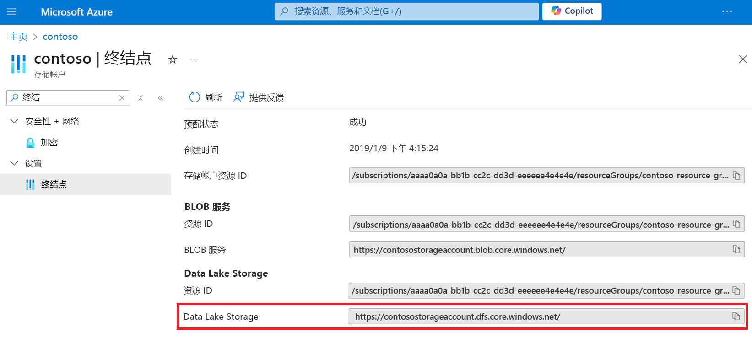
Task: Collapse the 设置 section
Action: point(13,163)
